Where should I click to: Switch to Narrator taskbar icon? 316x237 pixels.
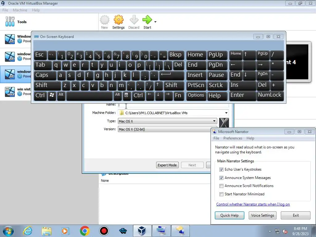click(180, 231)
